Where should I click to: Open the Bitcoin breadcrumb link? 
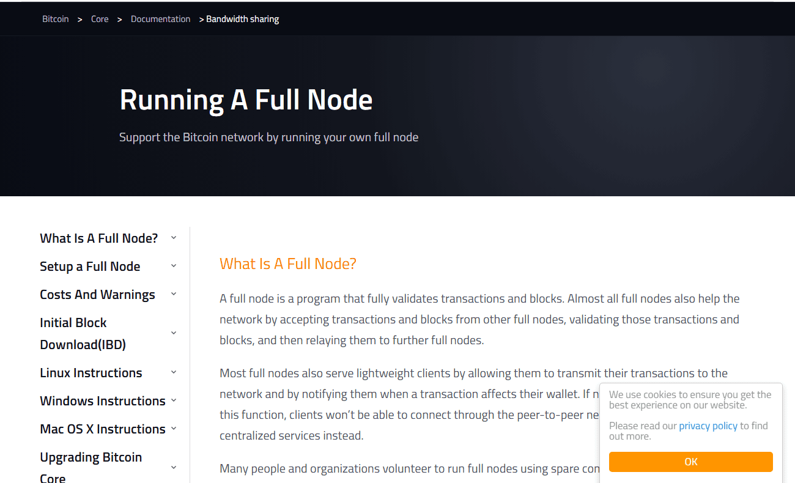tap(56, 19)
